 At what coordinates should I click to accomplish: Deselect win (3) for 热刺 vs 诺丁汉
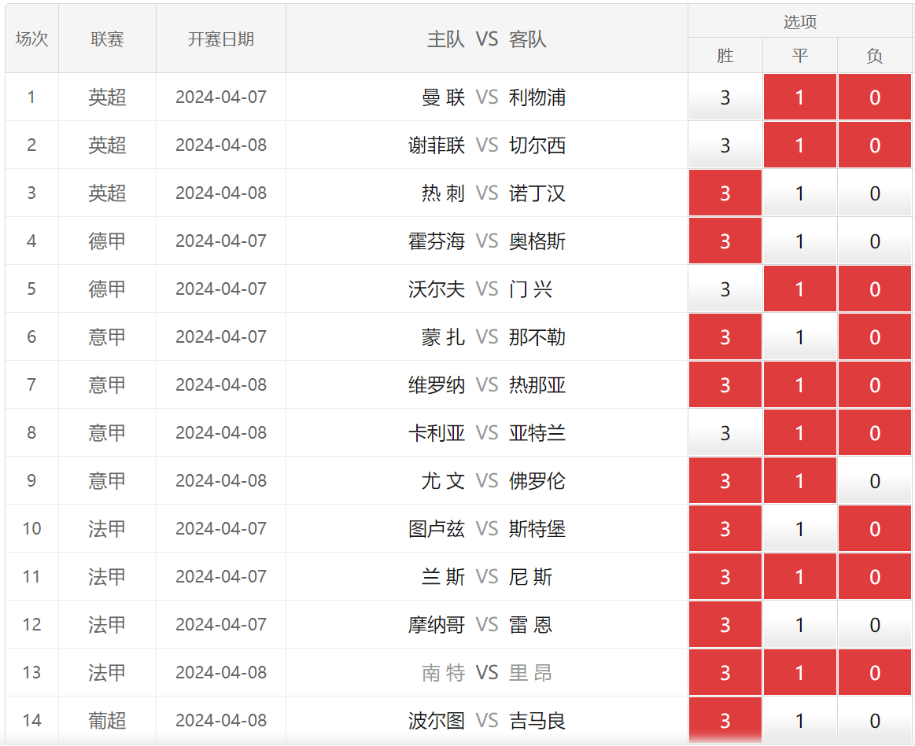click(725, 193)
